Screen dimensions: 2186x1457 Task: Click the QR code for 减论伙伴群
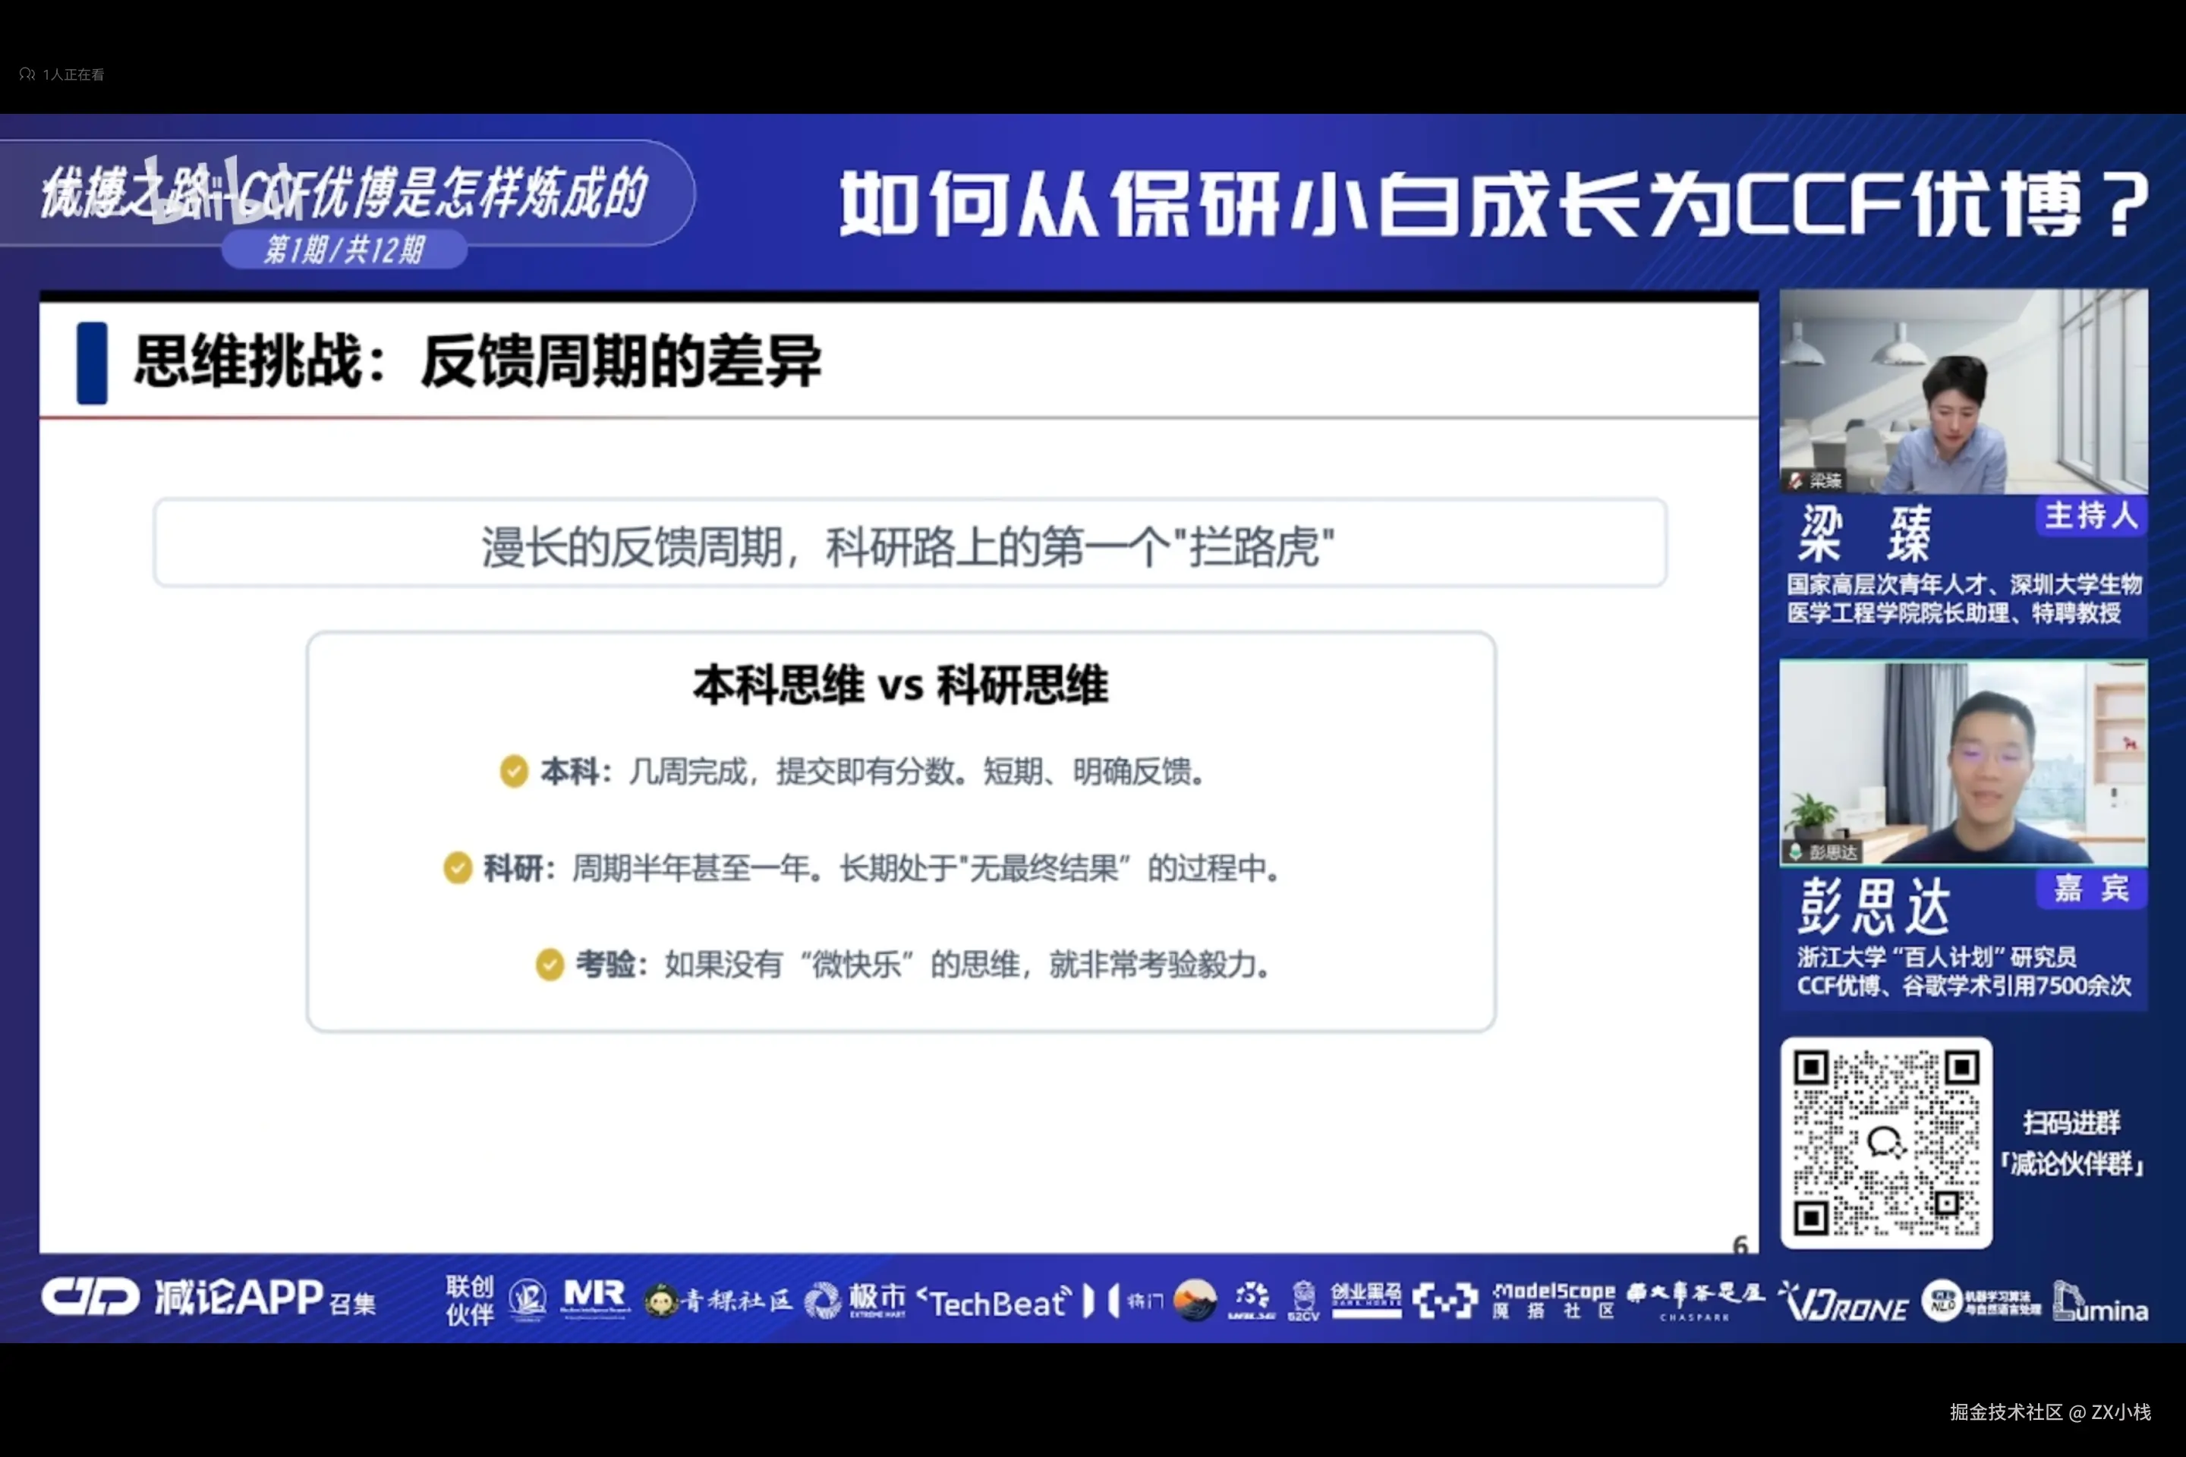[x=1885, y=1142]
